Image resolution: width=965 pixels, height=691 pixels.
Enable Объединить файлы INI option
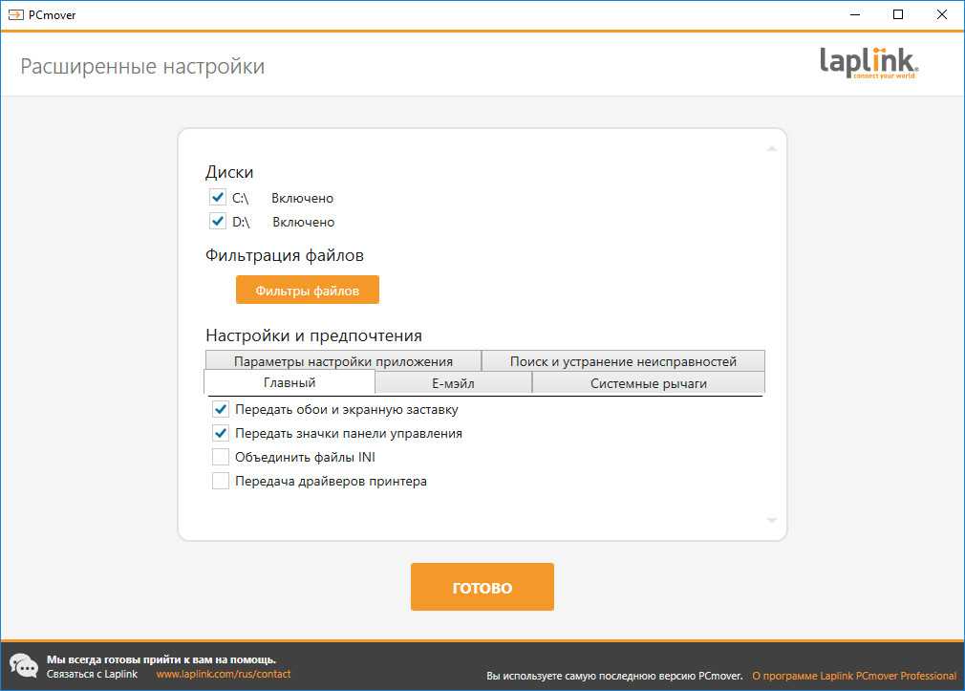pyautogui.click(x=221, y=457)
